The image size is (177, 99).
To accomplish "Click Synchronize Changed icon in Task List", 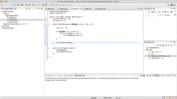I will click(171, 12).
